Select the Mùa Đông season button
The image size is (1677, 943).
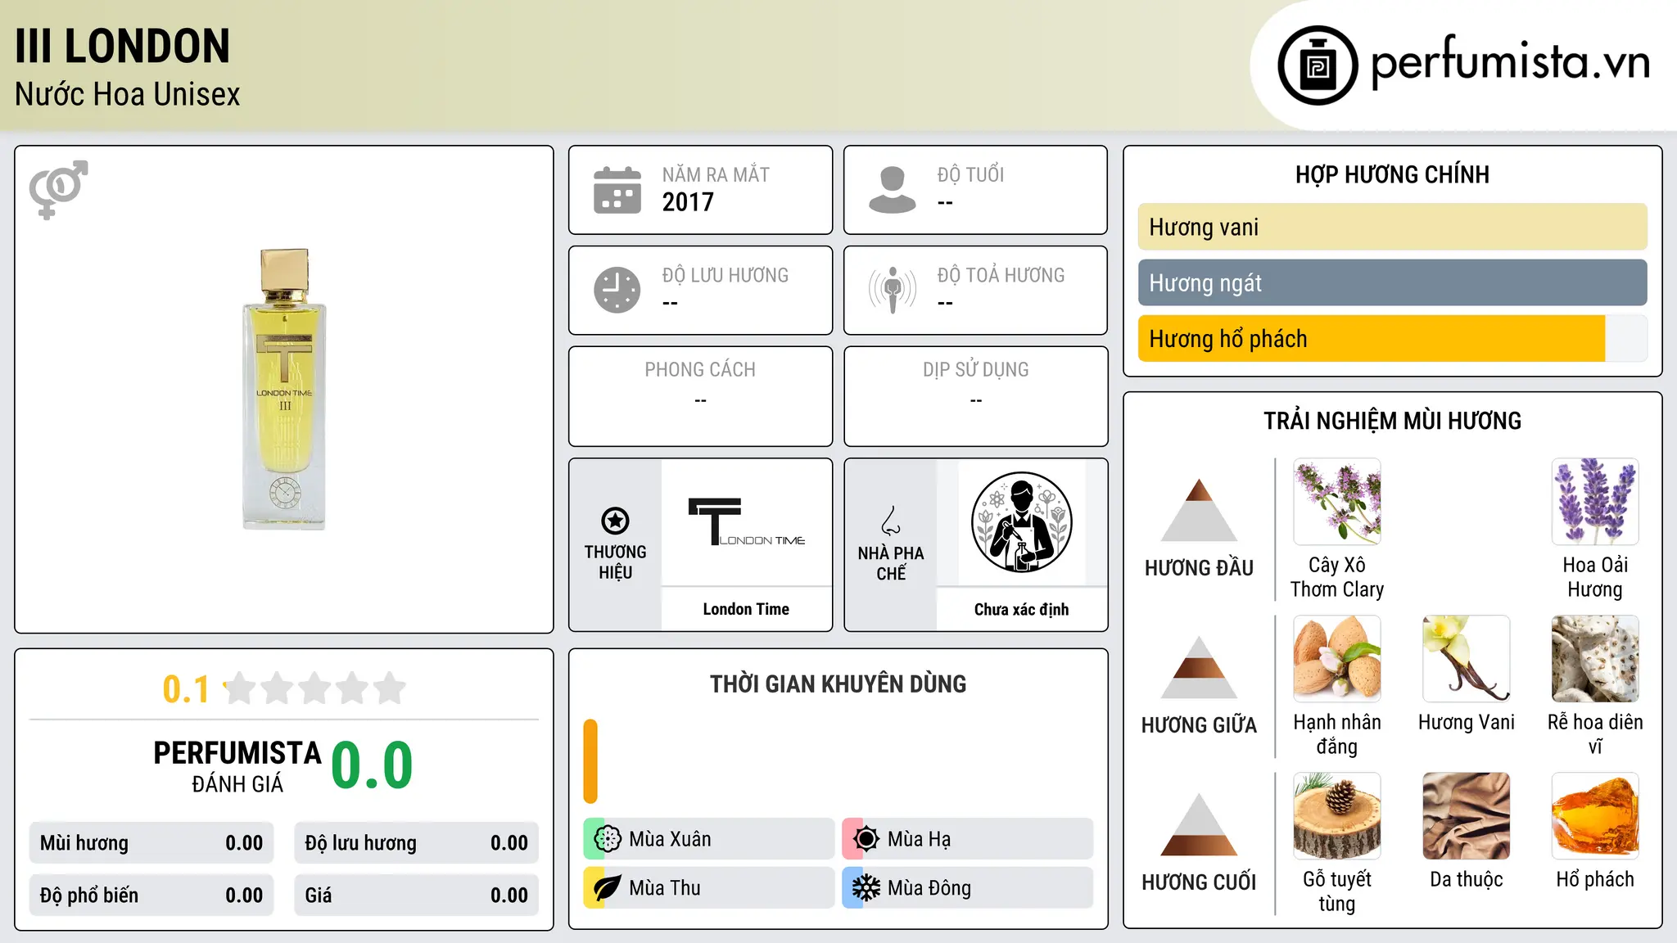click(x=968, y=888)
